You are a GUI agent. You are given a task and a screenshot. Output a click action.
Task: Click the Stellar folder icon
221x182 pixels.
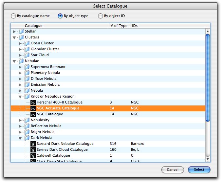(x=21, y=32)
